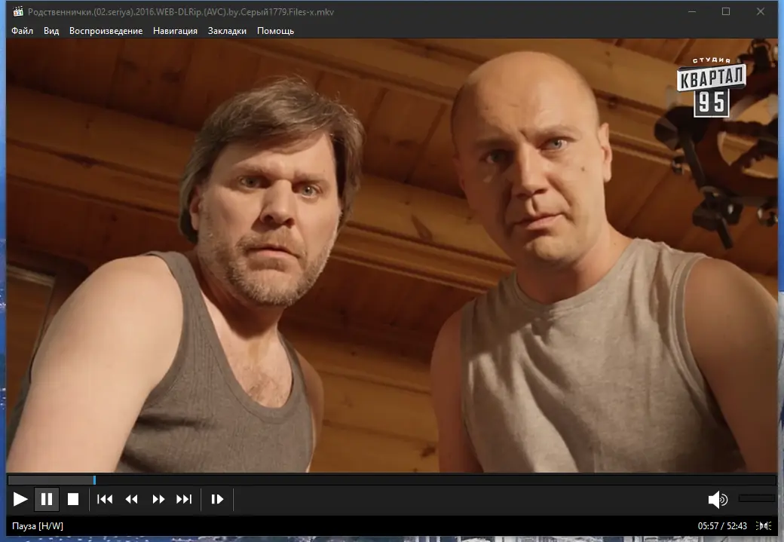This screenshot has width=784, height=542.
Task: Click the Пауза [H/W] status text
Action: pos(38,526)
